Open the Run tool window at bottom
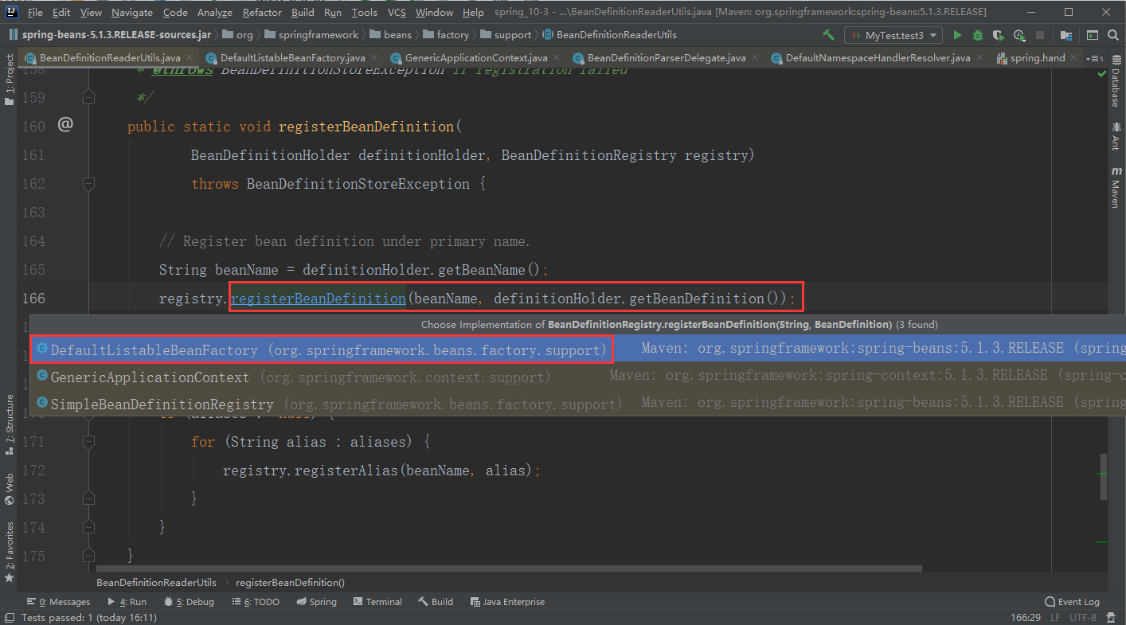 (127, 602)
